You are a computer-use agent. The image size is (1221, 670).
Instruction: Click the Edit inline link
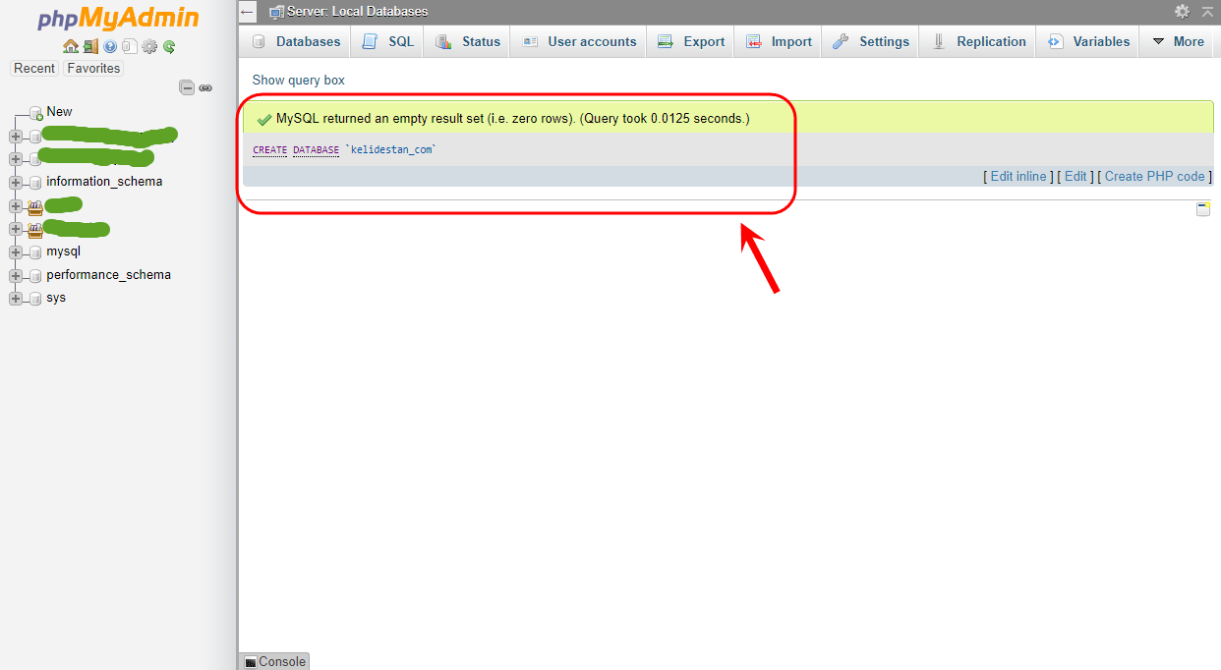[x=1018, y=177]
